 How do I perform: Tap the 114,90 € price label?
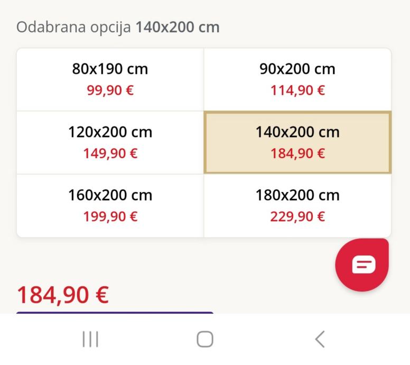(297, 90)
